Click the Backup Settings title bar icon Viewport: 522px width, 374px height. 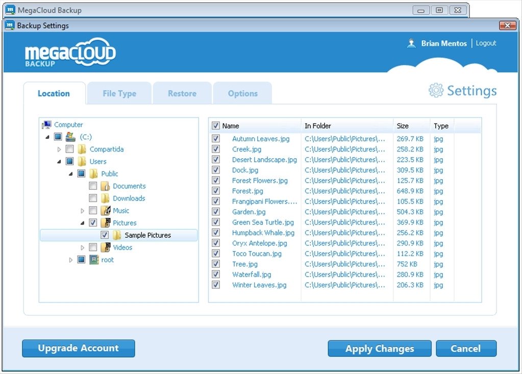tap(10, 26)
